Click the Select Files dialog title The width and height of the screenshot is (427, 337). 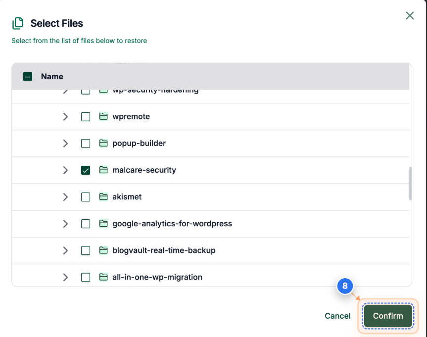[x=56, y=23]
